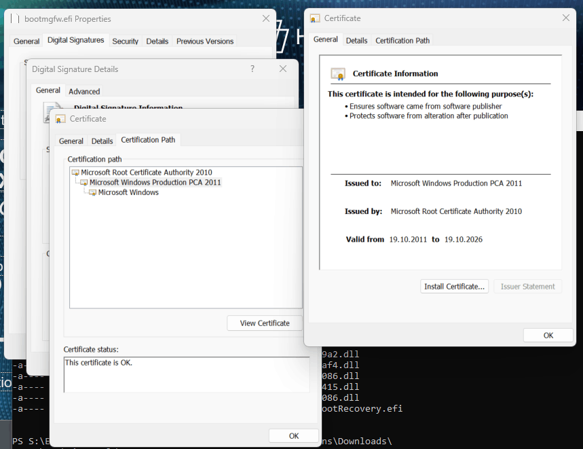Select Digital Signatures tab in Properties window
Screen dimensions: 583x449
click(76, 40)
